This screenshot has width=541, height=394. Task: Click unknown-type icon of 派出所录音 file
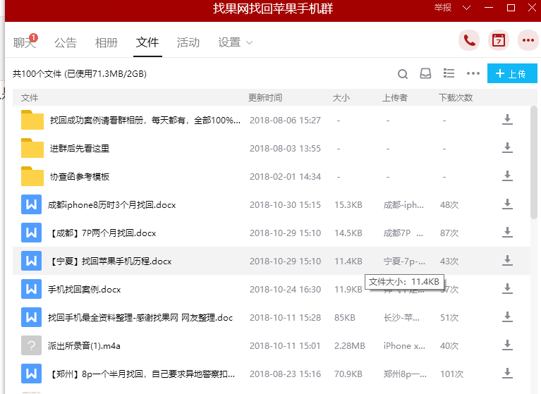click(32, 345)
